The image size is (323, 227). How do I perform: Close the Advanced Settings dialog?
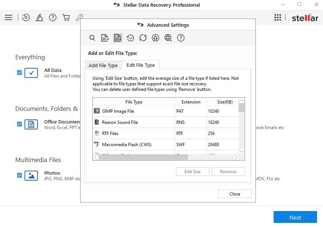tap(235, 194)
